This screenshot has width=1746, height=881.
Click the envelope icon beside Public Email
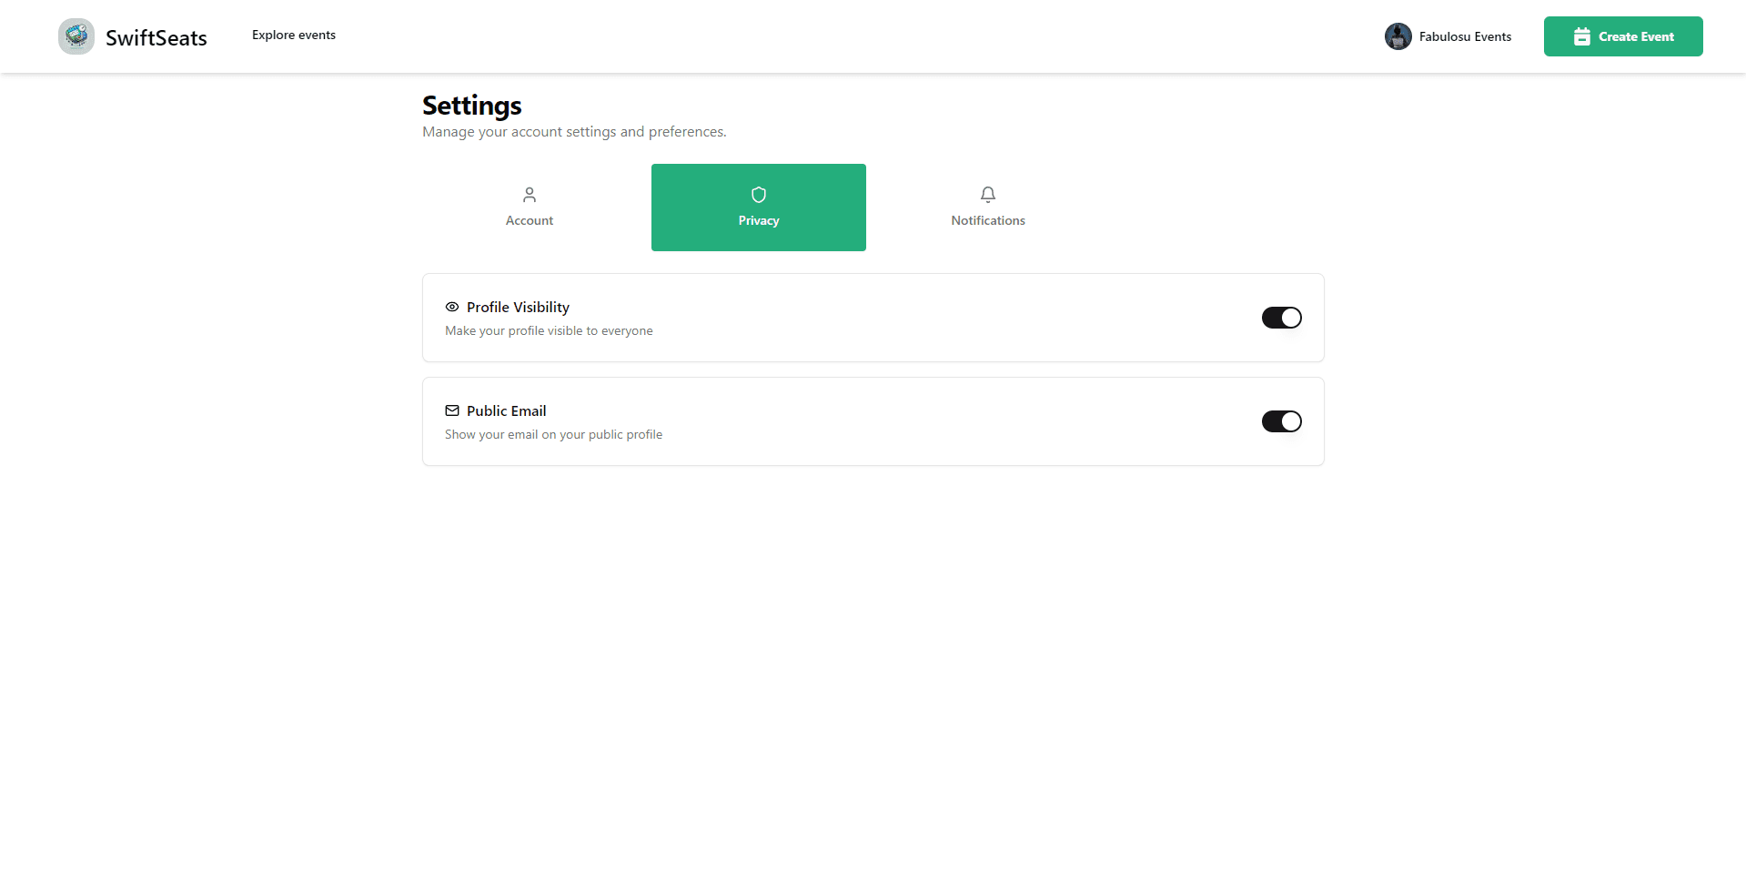coord(452,410)
